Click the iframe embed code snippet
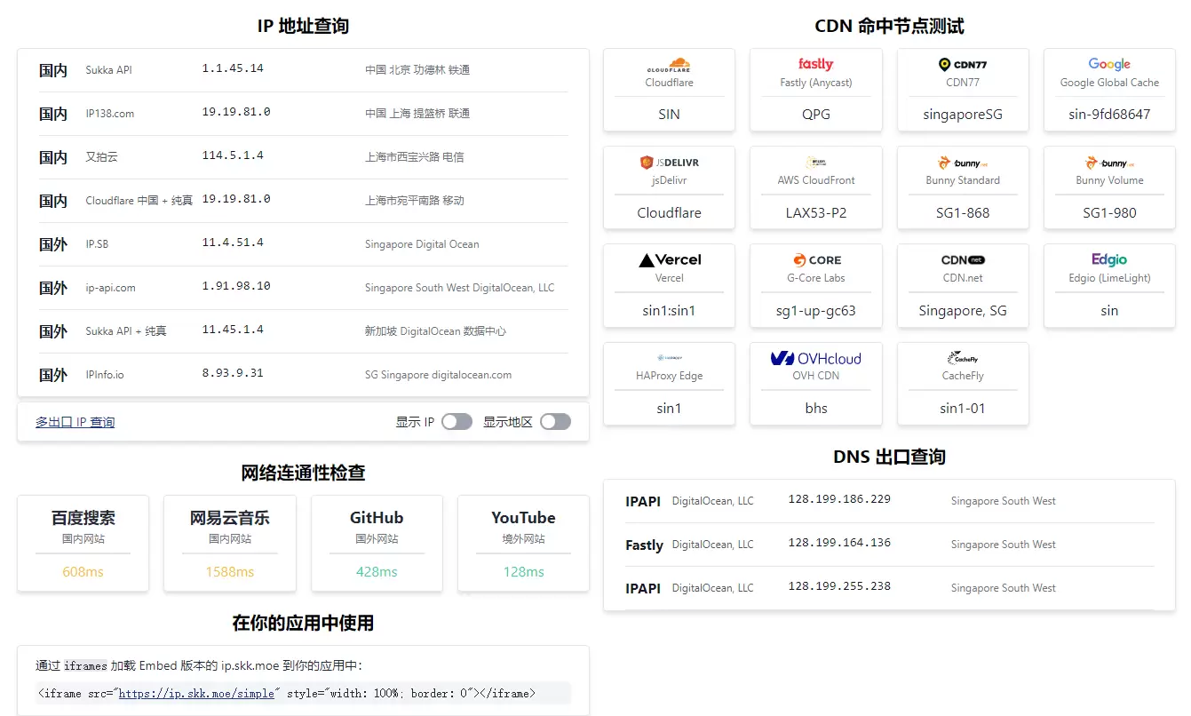Viewport: 1191px width, 716px height. [x=303, y=694]
